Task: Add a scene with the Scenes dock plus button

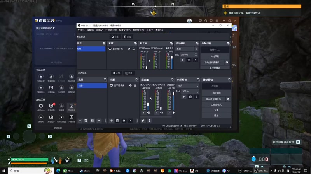Action: (80, 121)
